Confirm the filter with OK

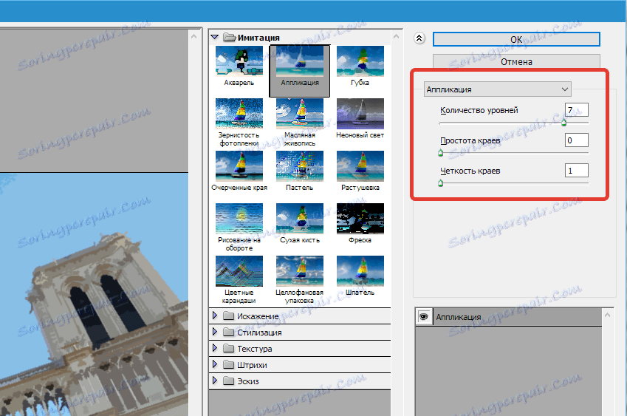tap(516, 39)
